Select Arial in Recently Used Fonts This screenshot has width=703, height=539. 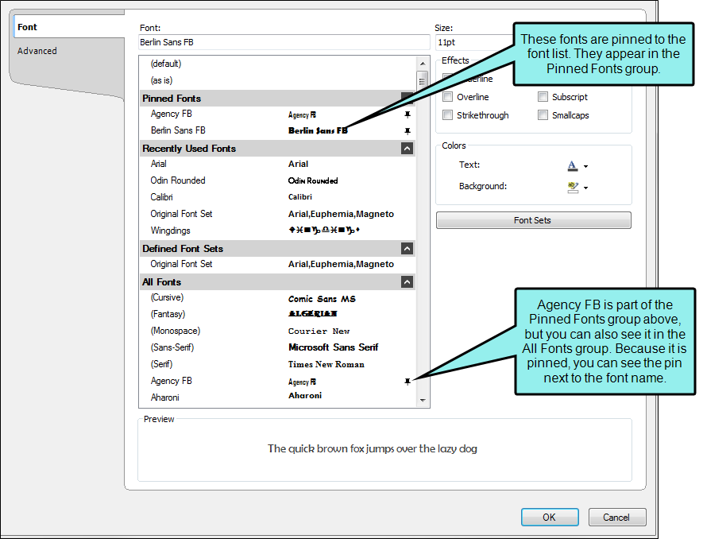pos(277,164)
